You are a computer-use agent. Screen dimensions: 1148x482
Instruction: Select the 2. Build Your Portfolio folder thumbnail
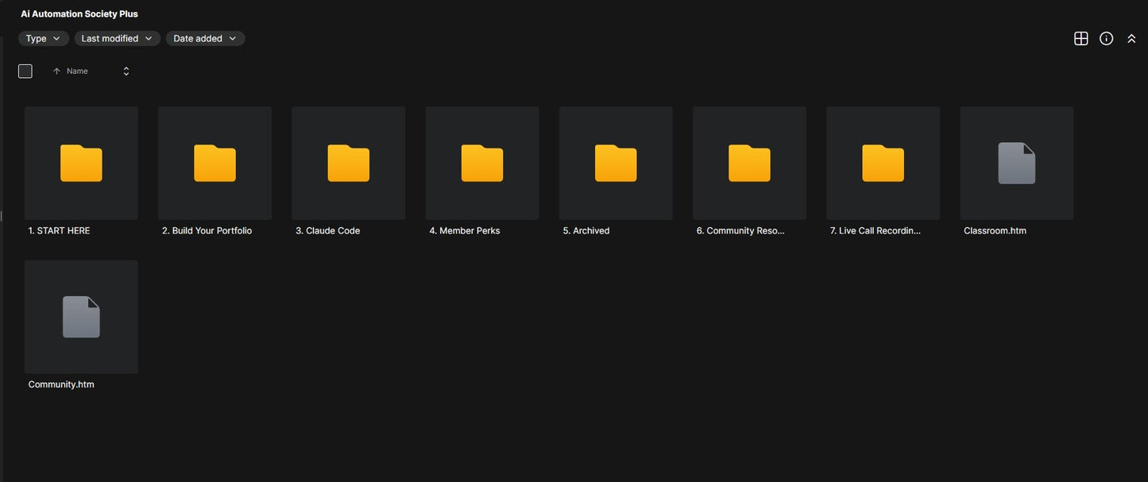point(215,163)
